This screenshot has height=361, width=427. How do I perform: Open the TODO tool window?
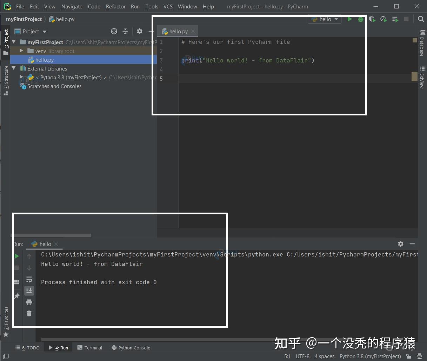[x=31, y=348]
